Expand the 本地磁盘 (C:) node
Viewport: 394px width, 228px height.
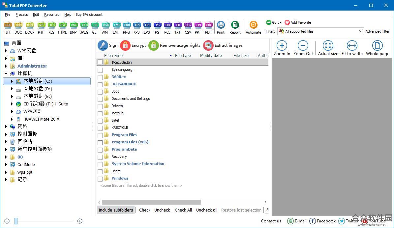pyautogui.click(x=12, y=81)
